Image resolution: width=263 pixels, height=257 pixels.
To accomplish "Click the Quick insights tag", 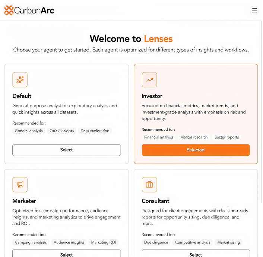I will pyautogui.click(x=62, y=131).
